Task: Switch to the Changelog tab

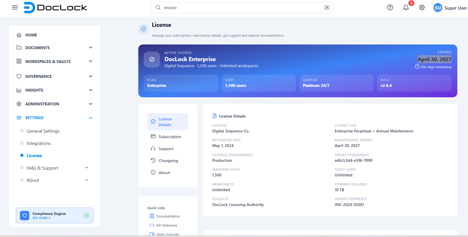Action: [168, 161]
